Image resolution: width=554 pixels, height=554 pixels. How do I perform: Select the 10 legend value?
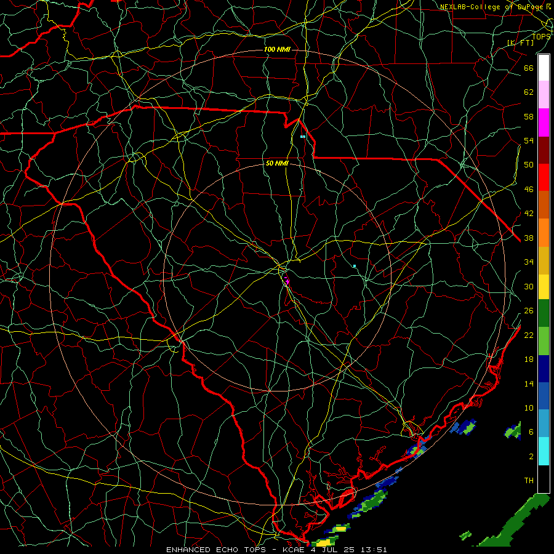[x=529, y=407]
